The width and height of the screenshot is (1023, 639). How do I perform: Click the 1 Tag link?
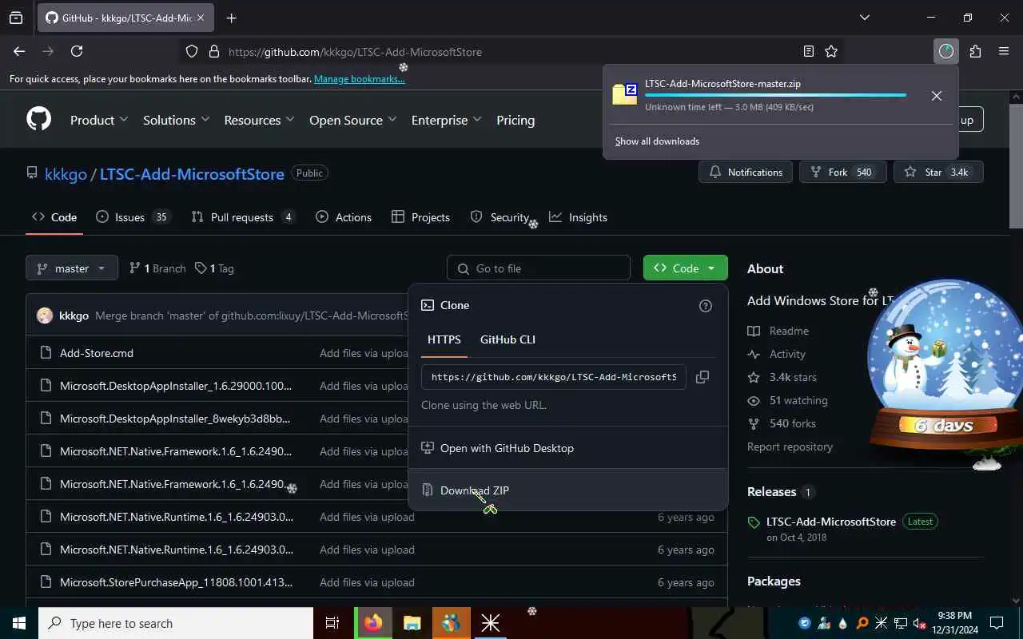214,268
